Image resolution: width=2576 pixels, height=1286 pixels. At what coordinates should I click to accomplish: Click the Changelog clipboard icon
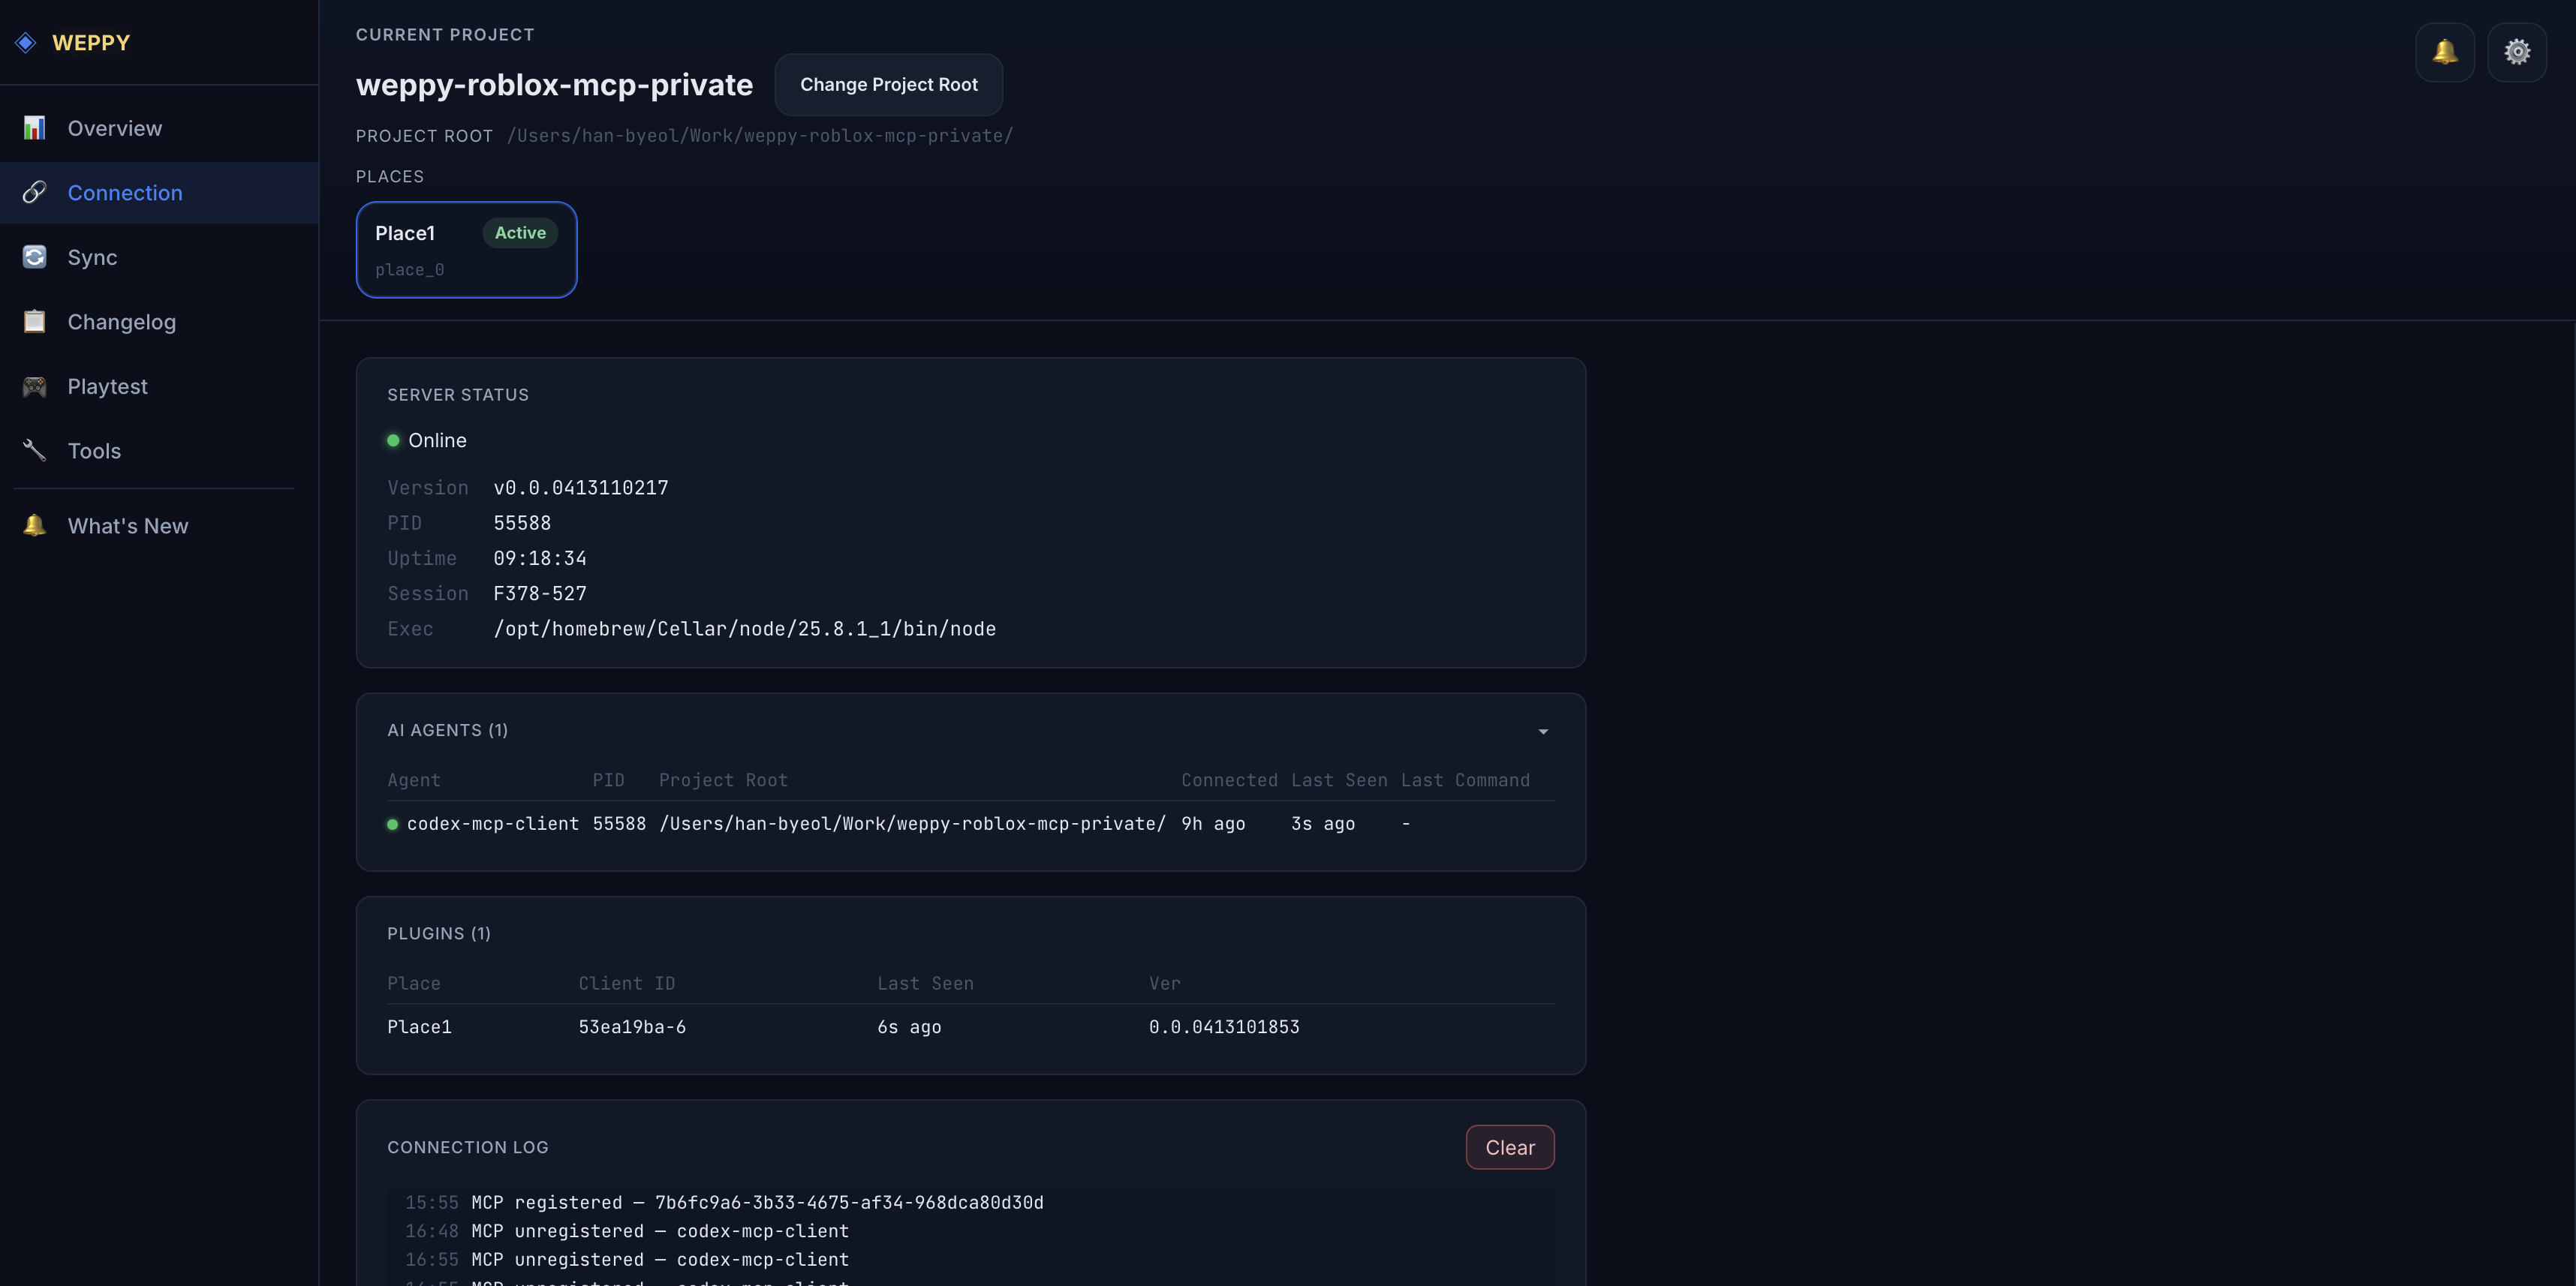pyautogui.click(x=34, y=321)
